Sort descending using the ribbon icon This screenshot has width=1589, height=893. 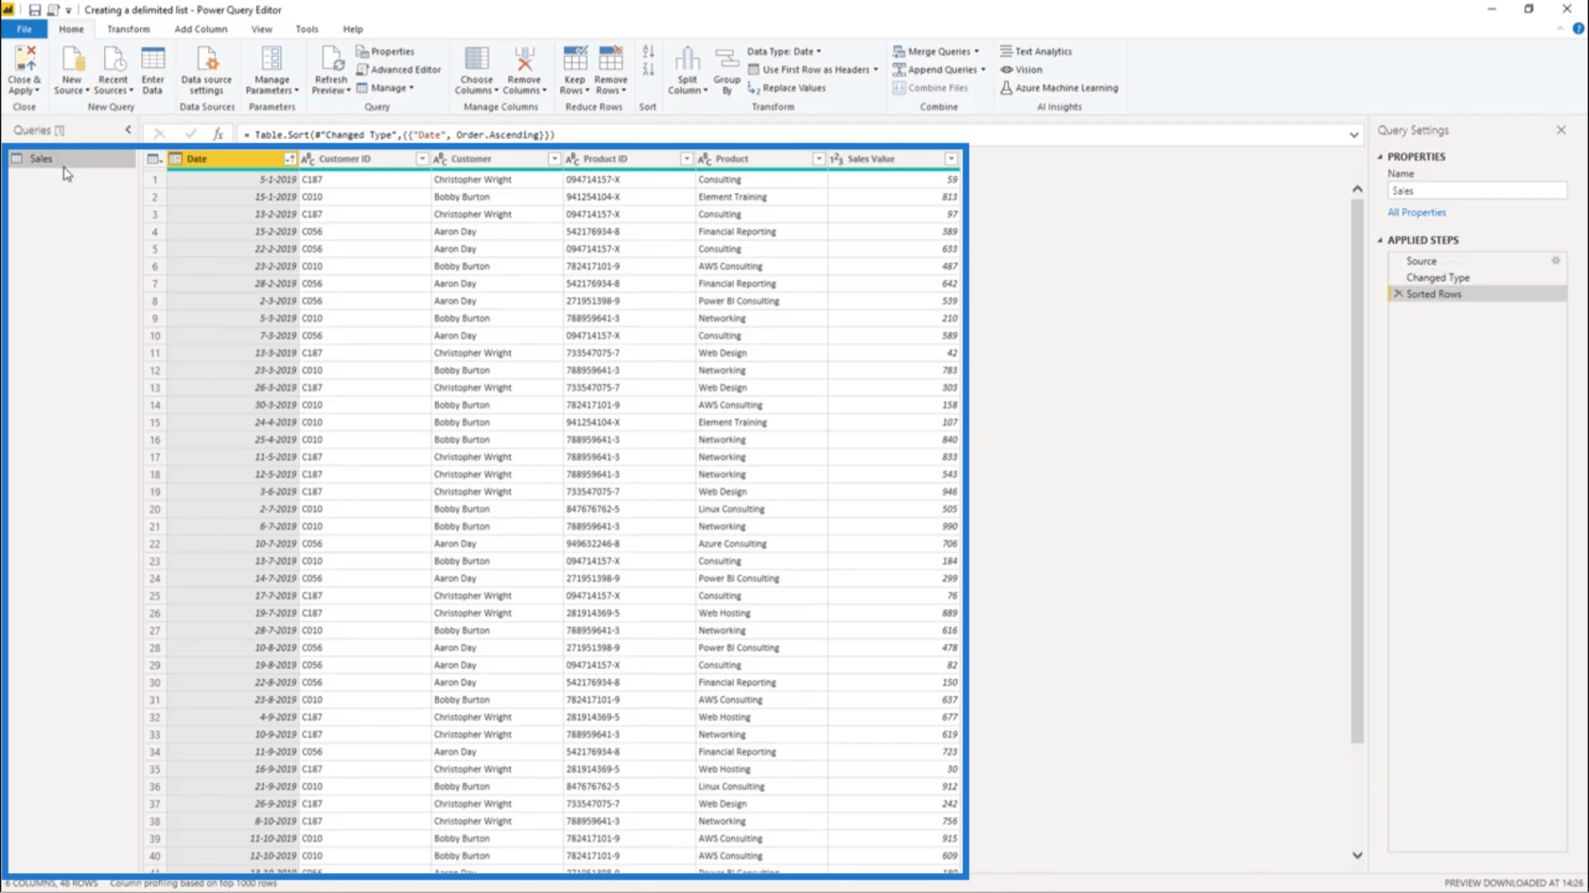point(648,69)
